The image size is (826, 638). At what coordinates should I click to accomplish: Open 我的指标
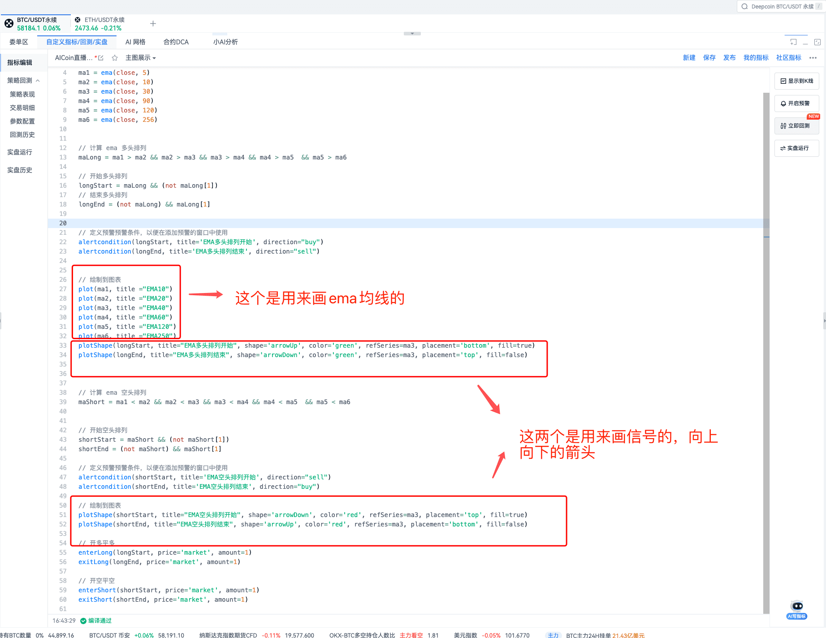[756, 58]
